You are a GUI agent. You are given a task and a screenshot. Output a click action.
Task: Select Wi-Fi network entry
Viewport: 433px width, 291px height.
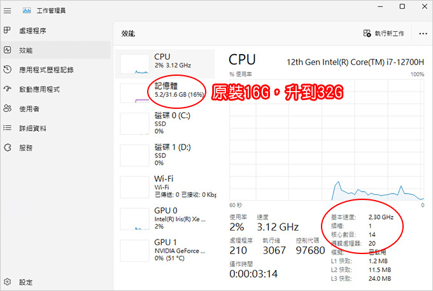[x=165, y=187]
